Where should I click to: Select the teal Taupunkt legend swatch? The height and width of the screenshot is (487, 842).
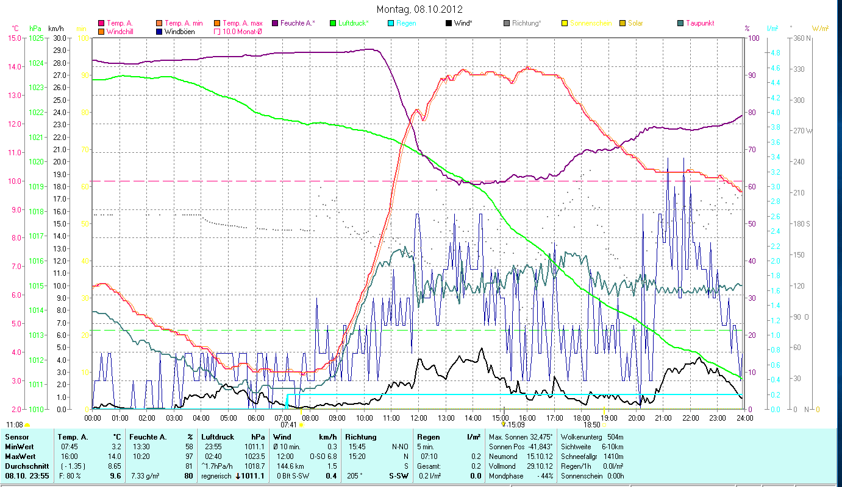click(680, 23)
